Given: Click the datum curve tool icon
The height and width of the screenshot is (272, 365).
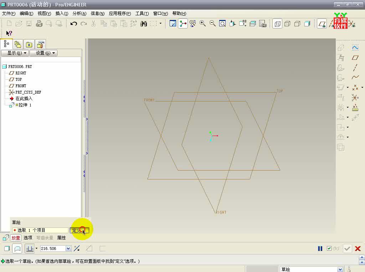Looking at the screenshot, I should click(x=355, y=77).
